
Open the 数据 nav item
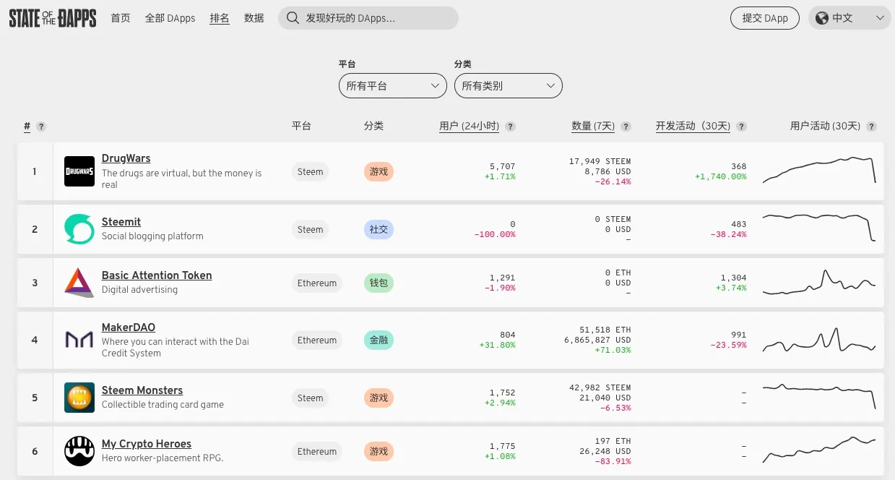click(x=254, y=18)
